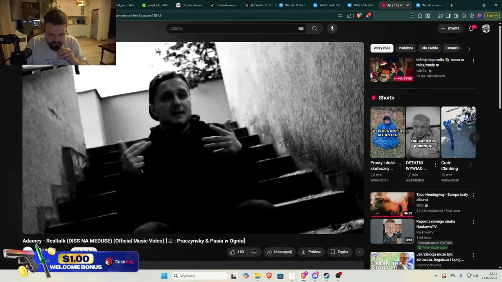Image resolution: width=502 pixels, height=282 pixels.
Task: Switch to the Watch 0916 browser tab
Action: (x=293, y=5)
